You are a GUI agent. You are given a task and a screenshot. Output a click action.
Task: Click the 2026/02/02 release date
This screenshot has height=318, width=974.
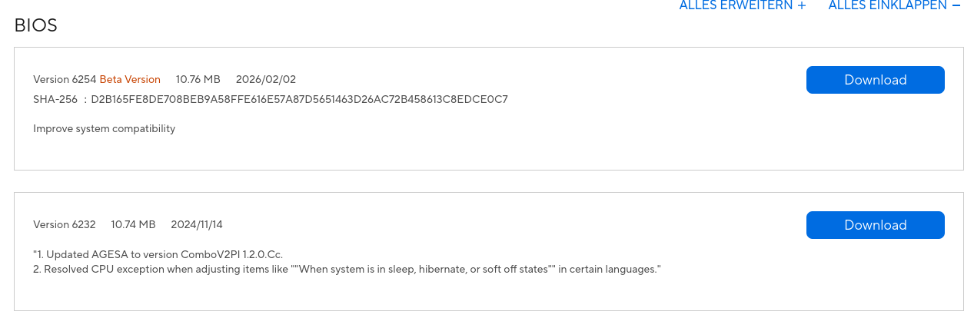[x=266, y=79]
